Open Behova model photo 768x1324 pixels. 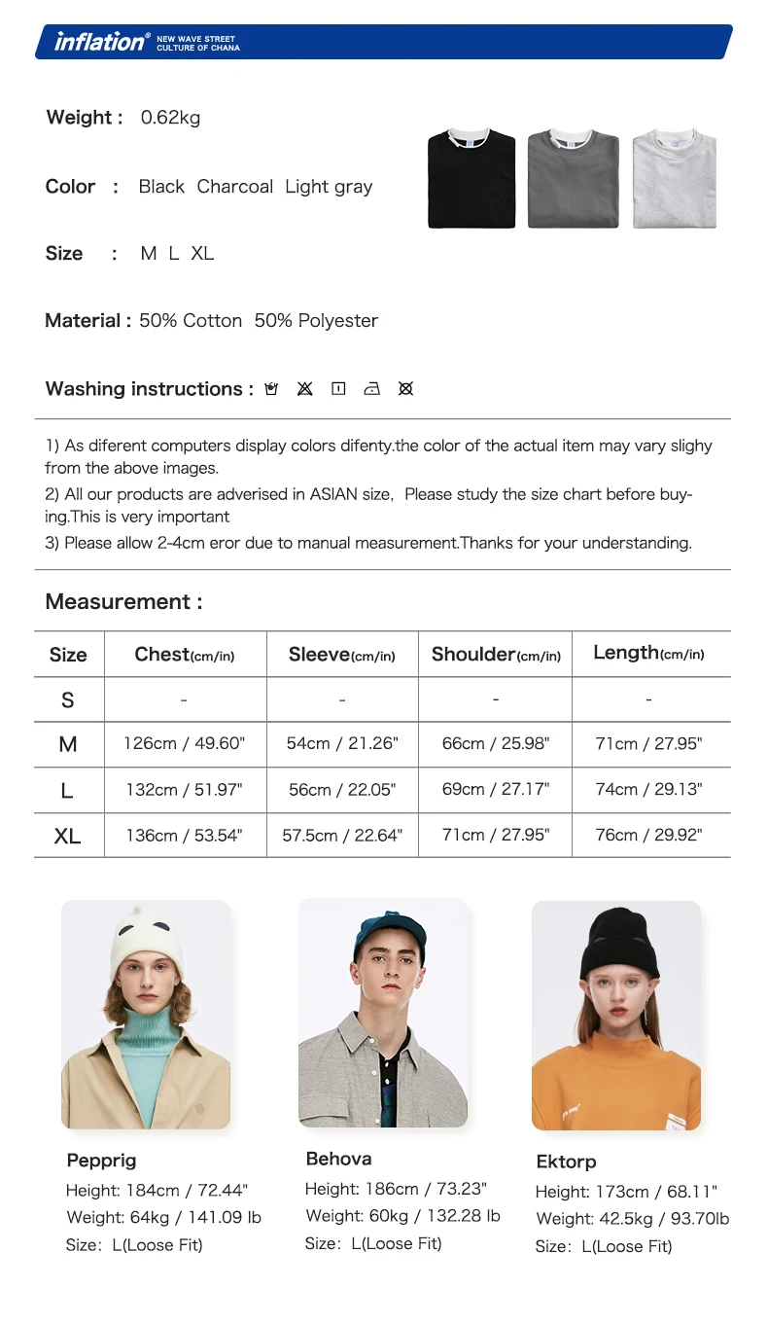click(x=383, y=1013)
